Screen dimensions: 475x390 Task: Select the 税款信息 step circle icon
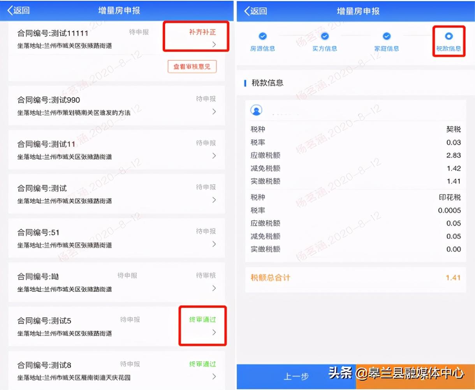[449, 36]
